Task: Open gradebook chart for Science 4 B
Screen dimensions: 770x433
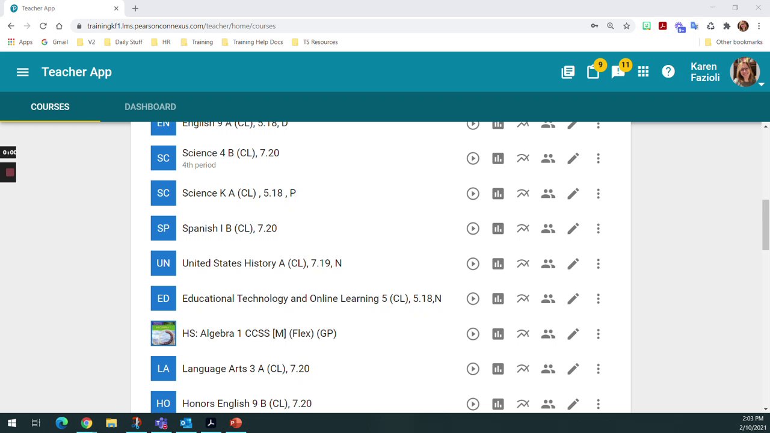Action: pyautogui.click(x=497, y=158)
